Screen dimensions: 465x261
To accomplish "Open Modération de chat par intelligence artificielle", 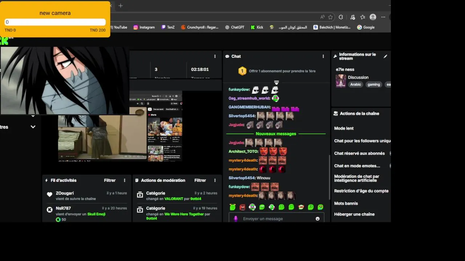I will point(357,178).
